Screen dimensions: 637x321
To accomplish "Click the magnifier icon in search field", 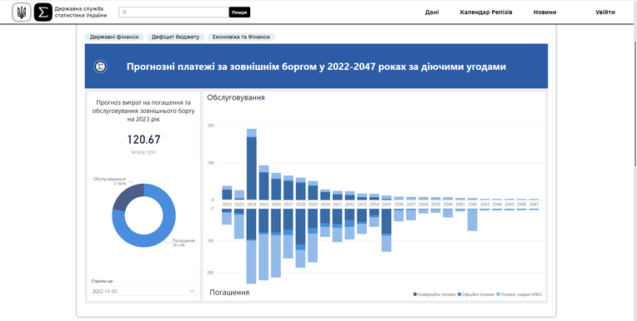I will (124, 12).
